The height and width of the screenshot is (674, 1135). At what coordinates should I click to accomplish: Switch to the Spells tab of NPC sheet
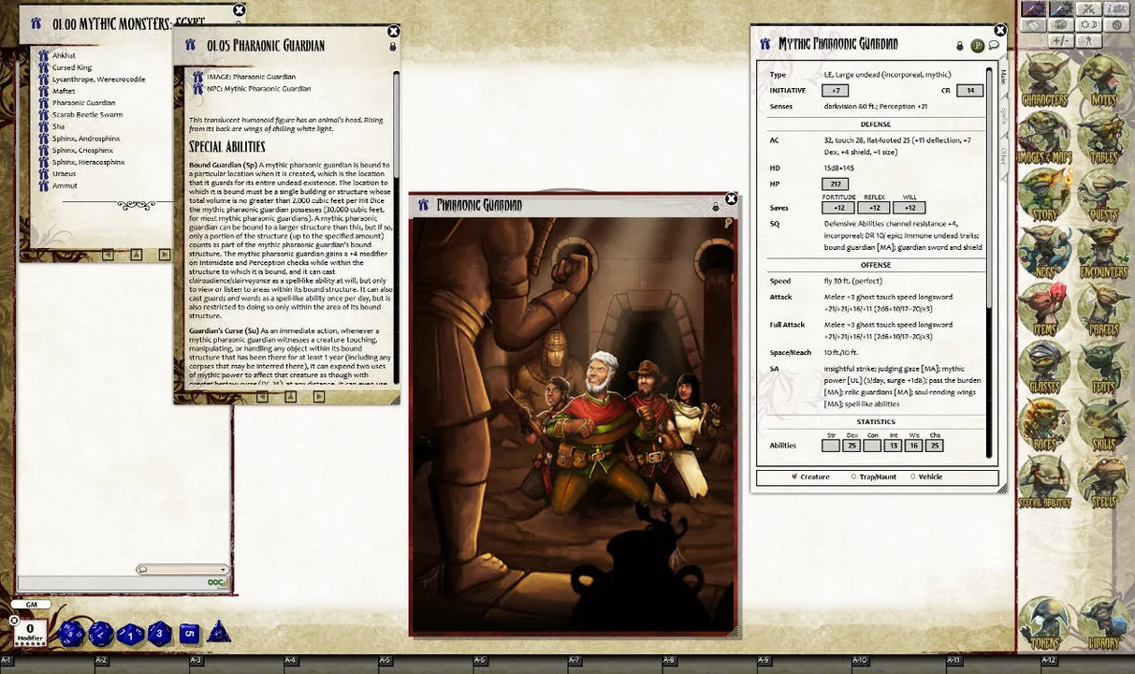pyautogui.click(x=1003, y=115)
